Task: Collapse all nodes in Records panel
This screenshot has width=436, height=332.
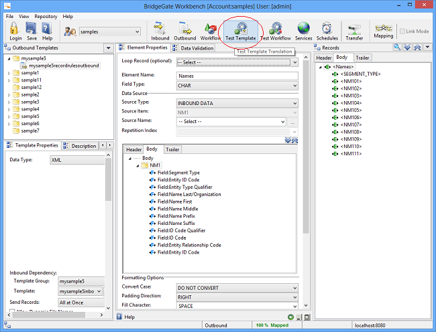Action: pos(417,47)
